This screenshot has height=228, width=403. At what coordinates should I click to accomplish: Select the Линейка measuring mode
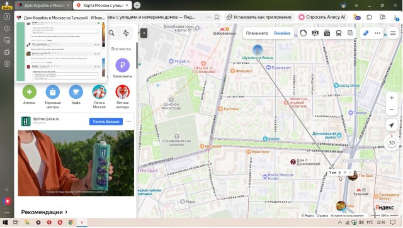282,33
